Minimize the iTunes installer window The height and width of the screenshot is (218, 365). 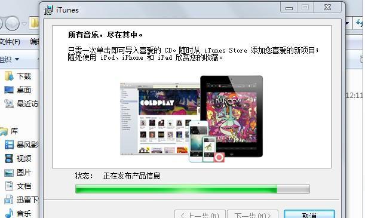289,8
